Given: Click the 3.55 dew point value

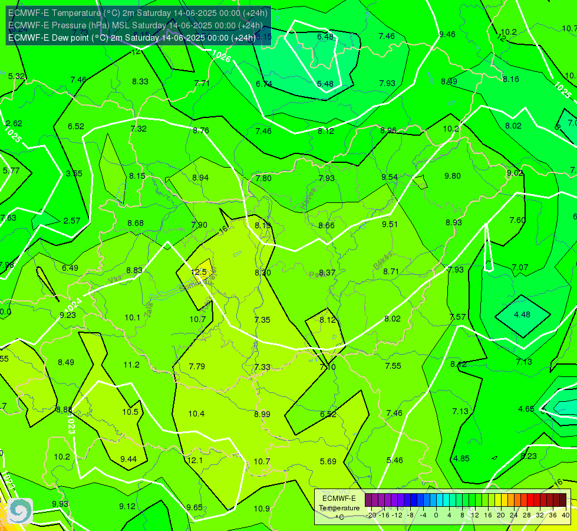Looking at the screenshot, I should 74,173.
